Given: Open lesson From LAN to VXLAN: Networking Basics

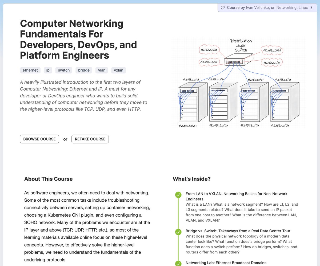Looking at the screenshot, I should click(237, 196).
